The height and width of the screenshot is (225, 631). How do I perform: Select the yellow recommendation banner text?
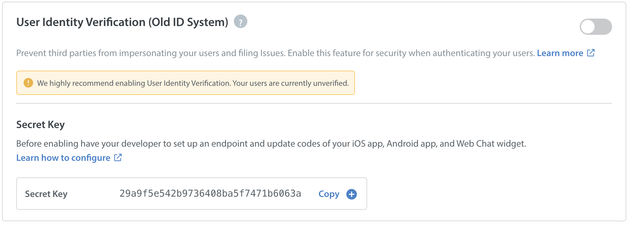pyautogui.click(x=193, y=83)
